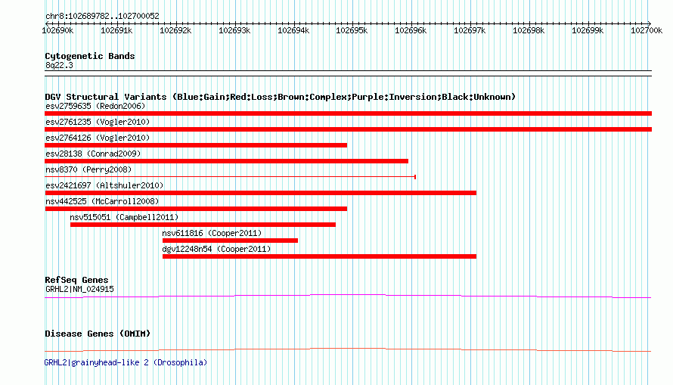Click the nsv442525 (McCarroll2008) label
This screenshot has width=673, height=385.
click(x=102, y=201)
